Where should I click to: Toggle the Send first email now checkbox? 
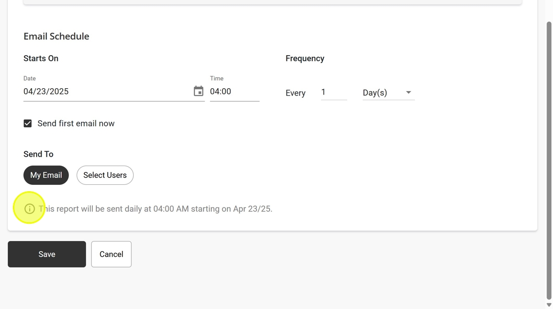click(x=28, y=124)
